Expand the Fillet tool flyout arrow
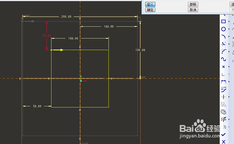 229,44
